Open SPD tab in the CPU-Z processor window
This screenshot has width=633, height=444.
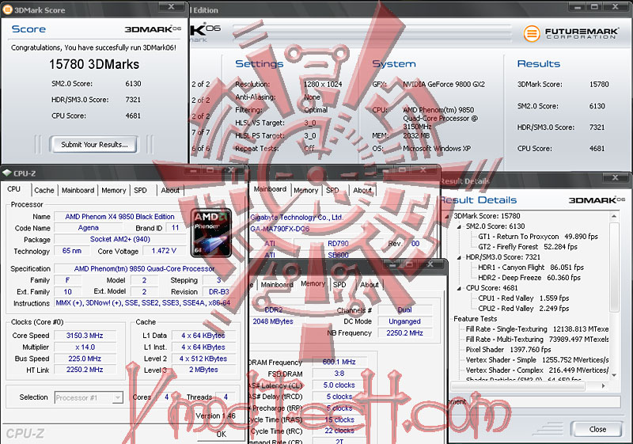tap(141, 190)
